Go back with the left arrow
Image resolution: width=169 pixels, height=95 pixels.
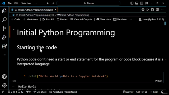coord(48,3)
